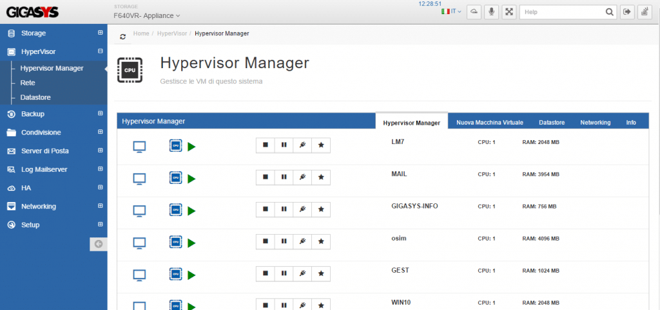This screenshot has width=660, height=310.
Task: Pause the LM7 virtual machine
Action: point(284,145)
